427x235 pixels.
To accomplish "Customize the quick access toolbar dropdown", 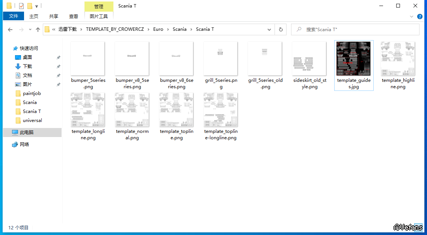I will pos(36,6).
